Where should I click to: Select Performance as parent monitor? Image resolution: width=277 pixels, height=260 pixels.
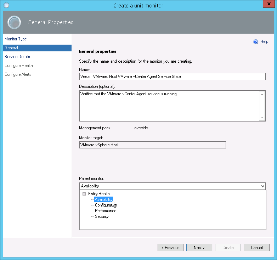[106, 211]
